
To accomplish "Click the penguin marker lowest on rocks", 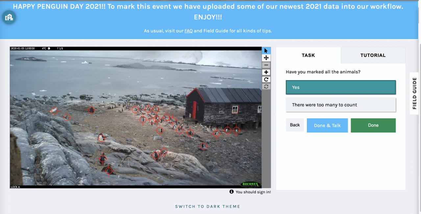I will coord(109,171).
